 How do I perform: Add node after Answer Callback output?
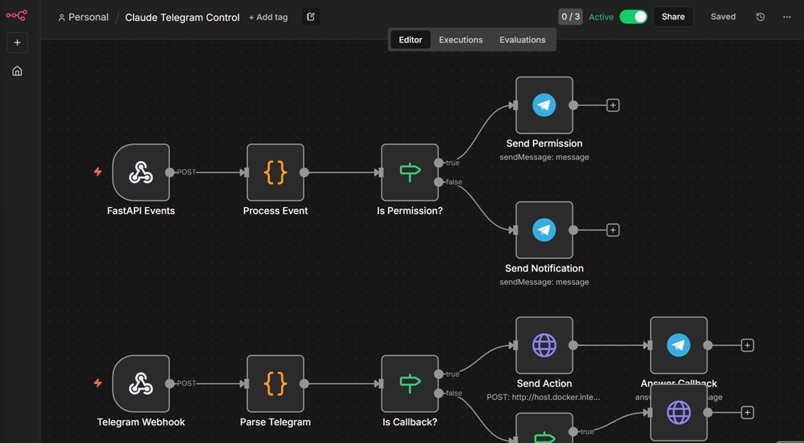pos(747,345)
